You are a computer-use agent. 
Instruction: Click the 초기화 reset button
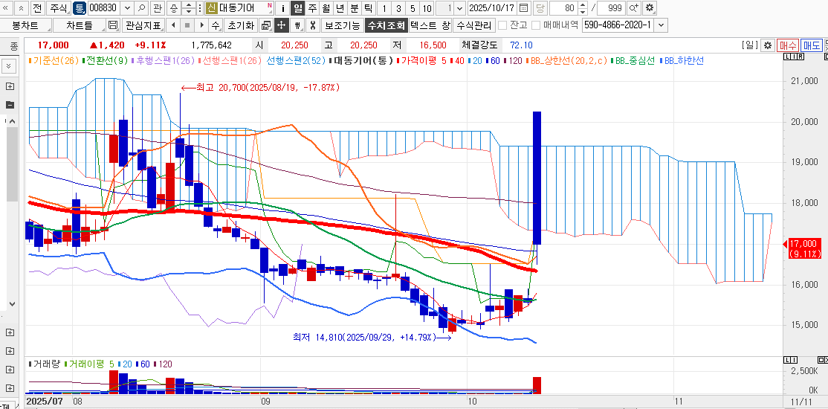tap(240, 25)
